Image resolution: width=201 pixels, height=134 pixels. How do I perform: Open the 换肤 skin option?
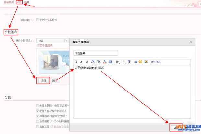pyautogui.click(x=27, y=2)
